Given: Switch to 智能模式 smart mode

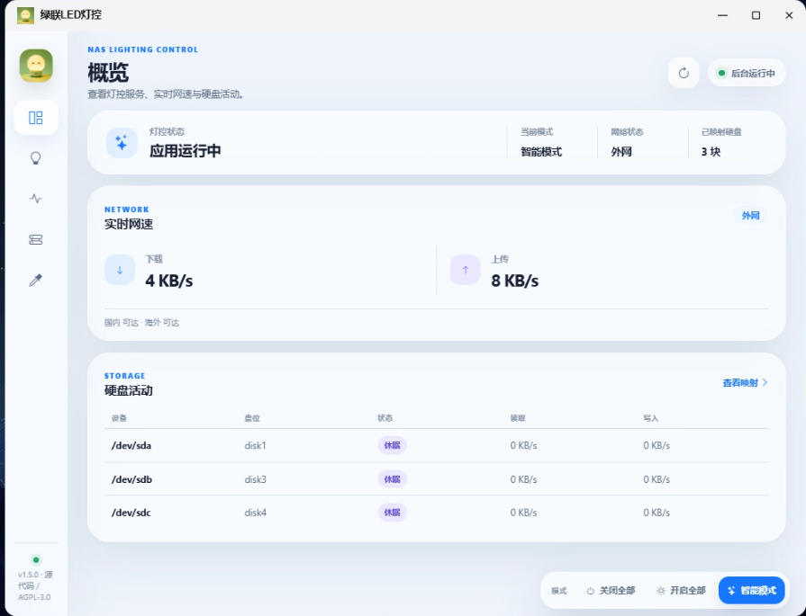Looking at the screenshot, I should coord(751,590).
